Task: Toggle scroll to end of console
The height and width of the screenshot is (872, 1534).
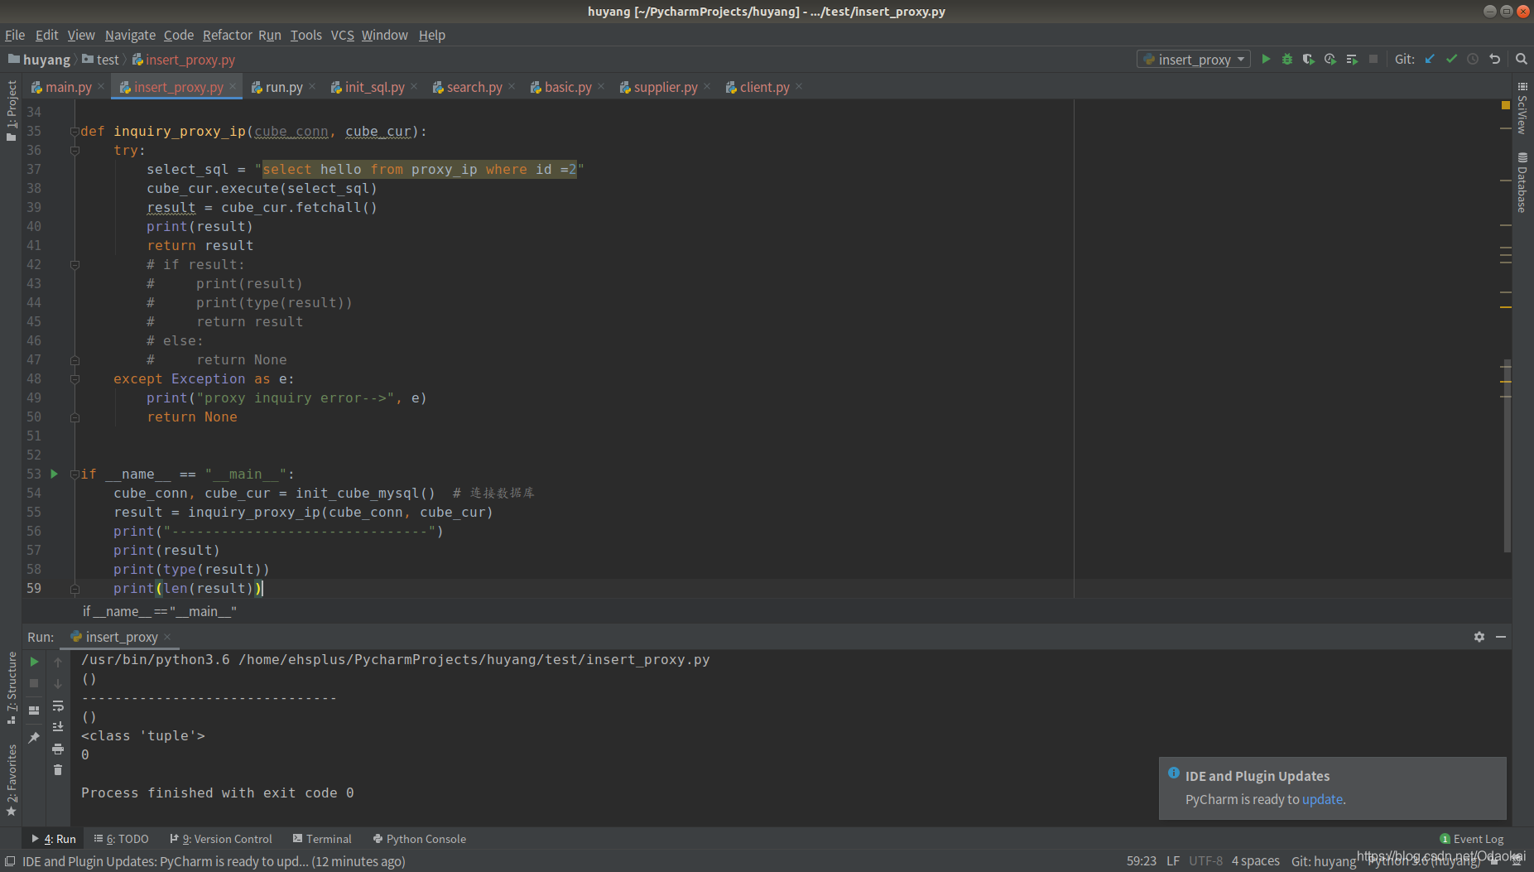Action: click(x=58, y=727)
